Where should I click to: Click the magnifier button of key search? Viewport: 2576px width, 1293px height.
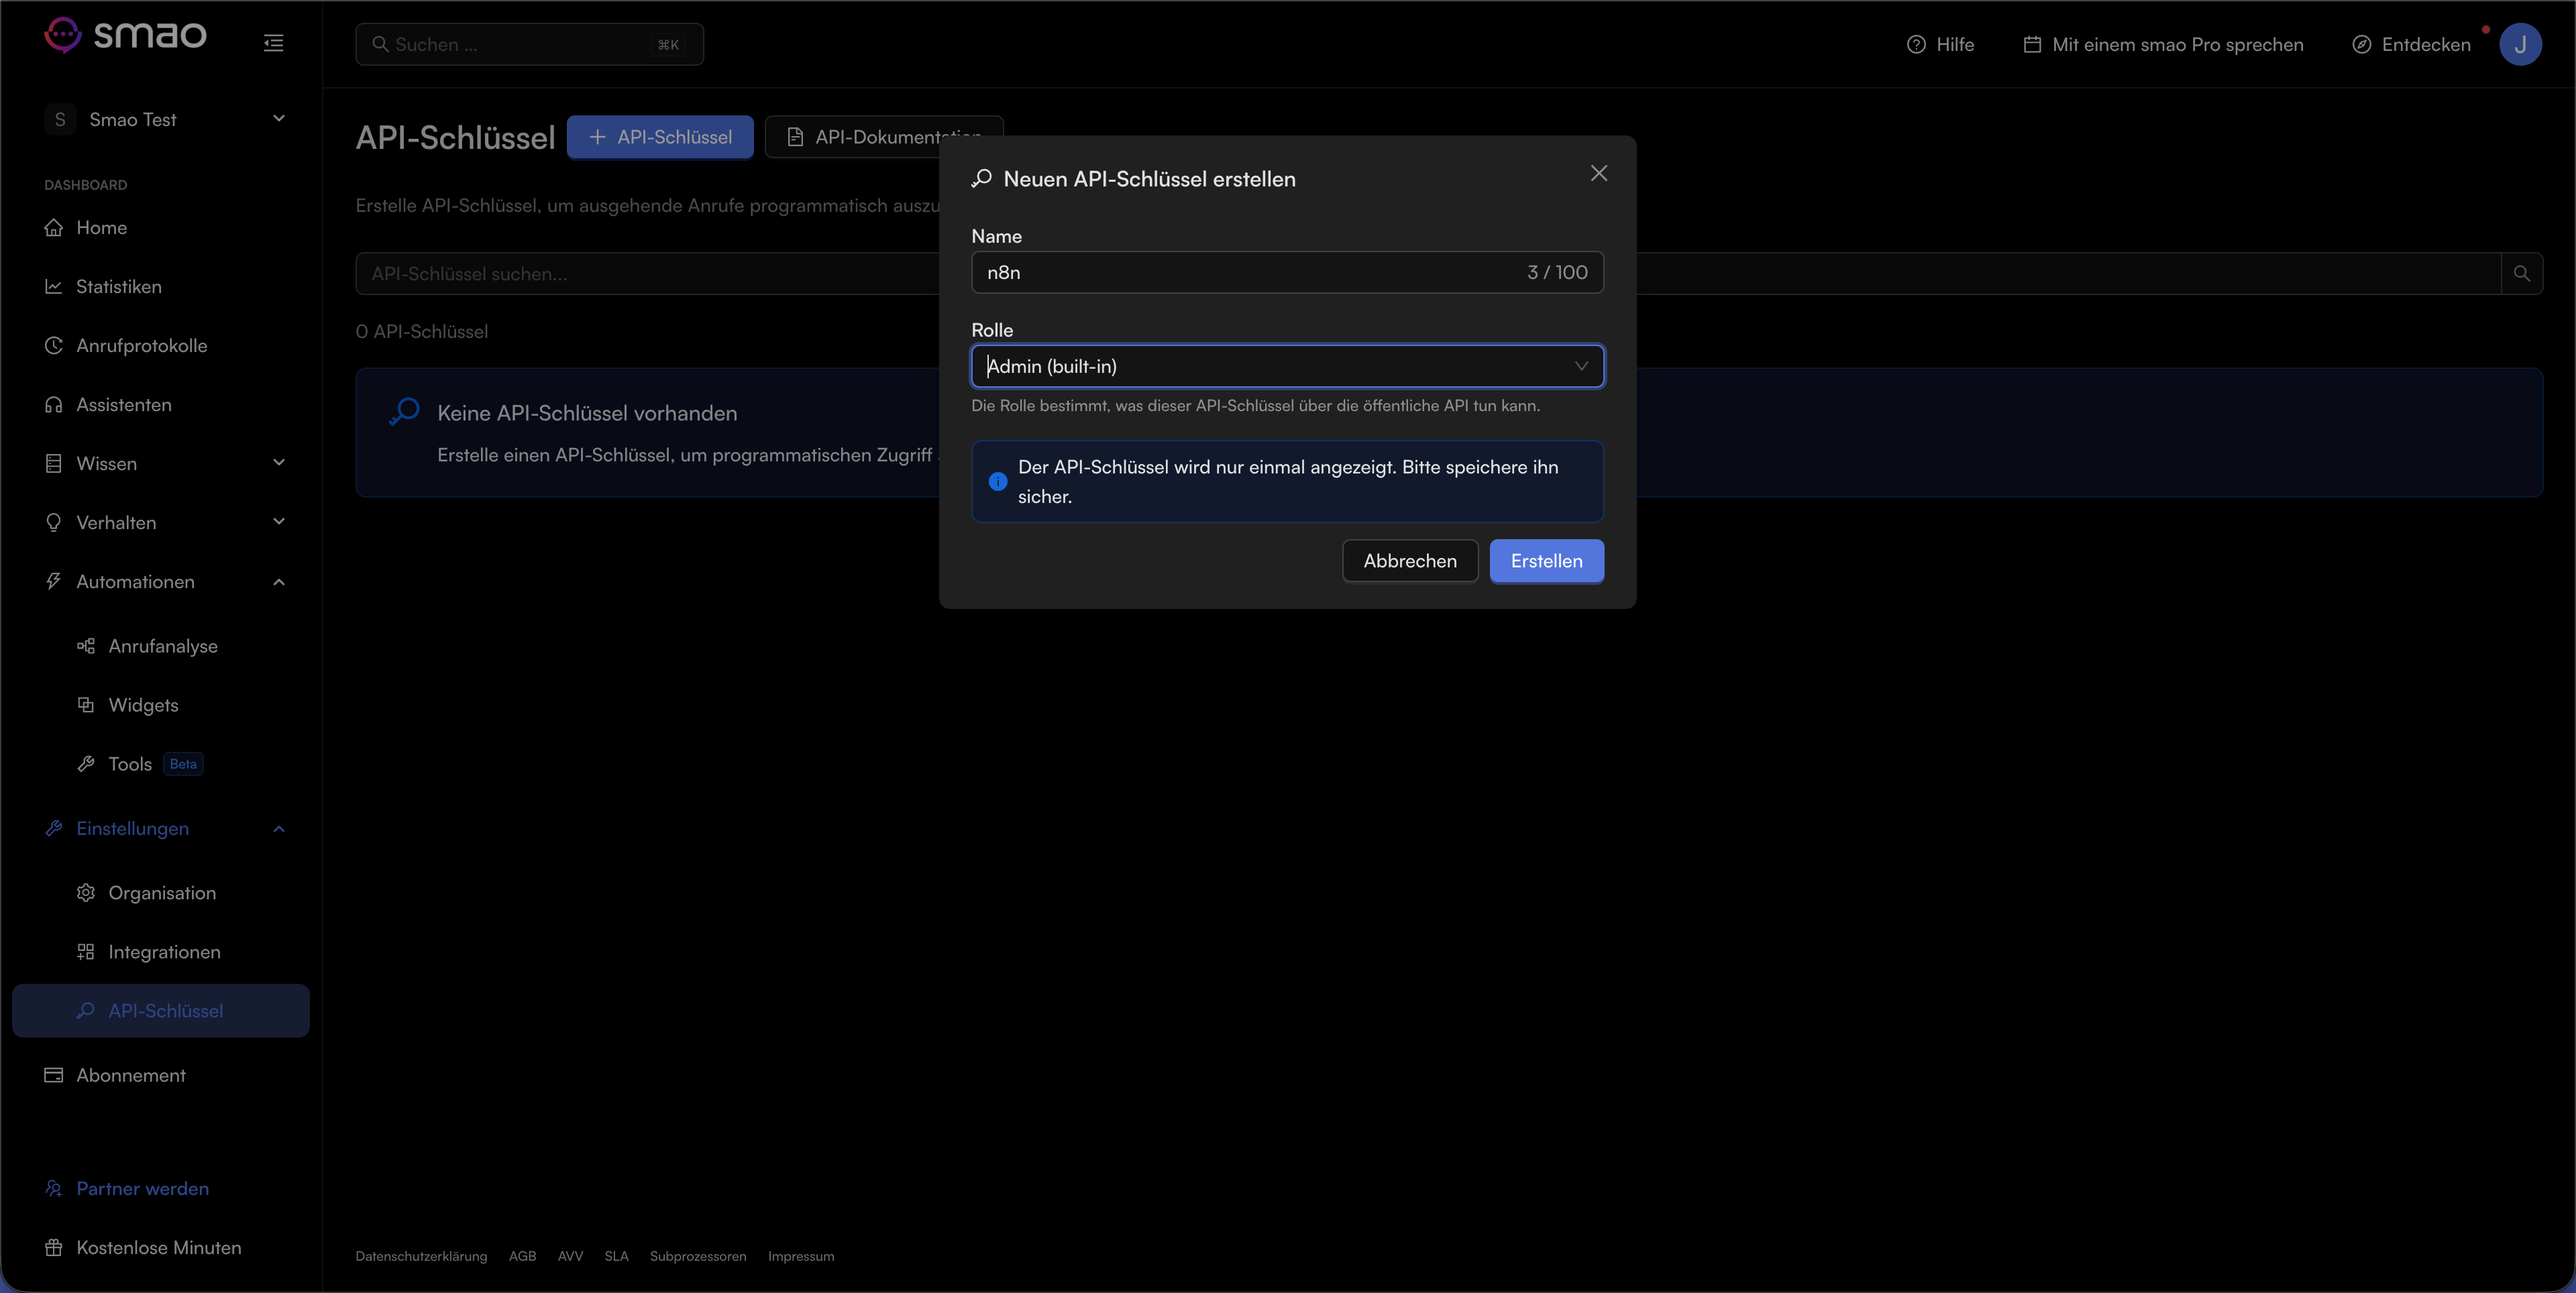tap(2521, 274)
